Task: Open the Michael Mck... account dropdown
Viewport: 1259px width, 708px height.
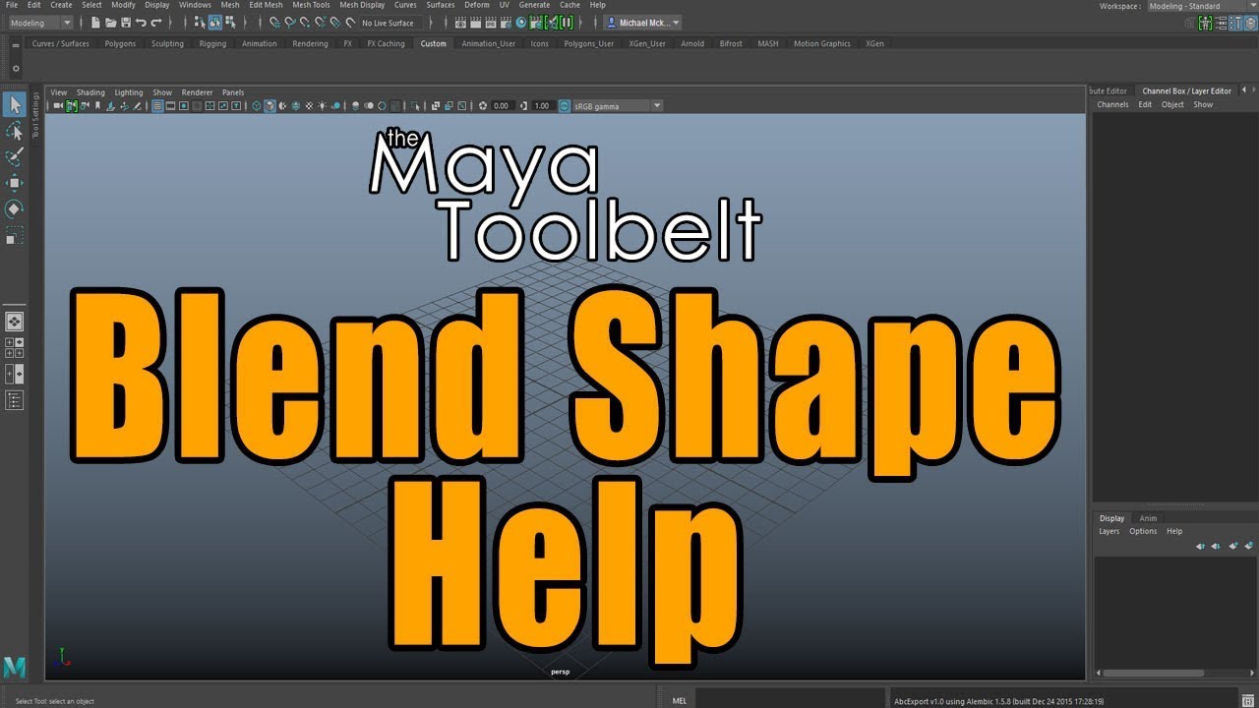Action: 642,22
